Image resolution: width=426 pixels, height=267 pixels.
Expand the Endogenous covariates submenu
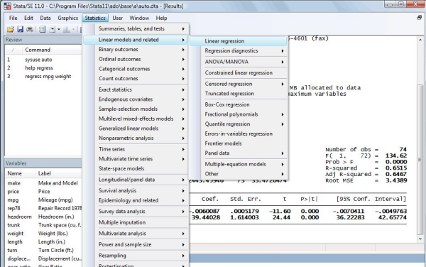pos(136,99)
